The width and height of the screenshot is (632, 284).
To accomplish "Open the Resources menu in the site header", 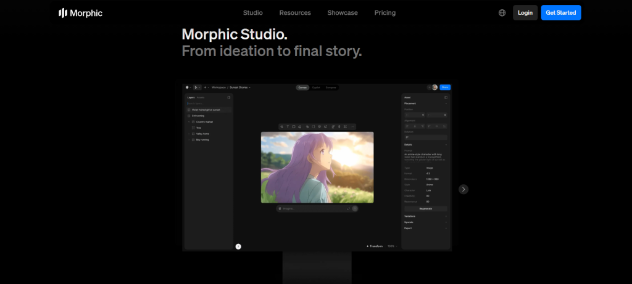I will 295,13.
